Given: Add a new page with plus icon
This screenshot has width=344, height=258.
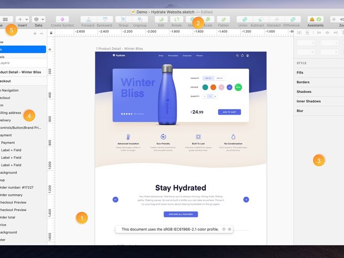Looking at the screenshot, I should [35, 34].
